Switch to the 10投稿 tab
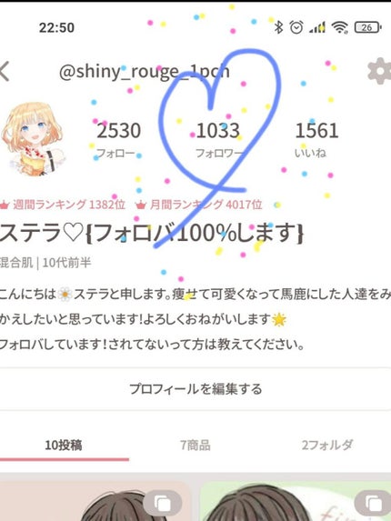The image size is (391, 521). point(64,445)
